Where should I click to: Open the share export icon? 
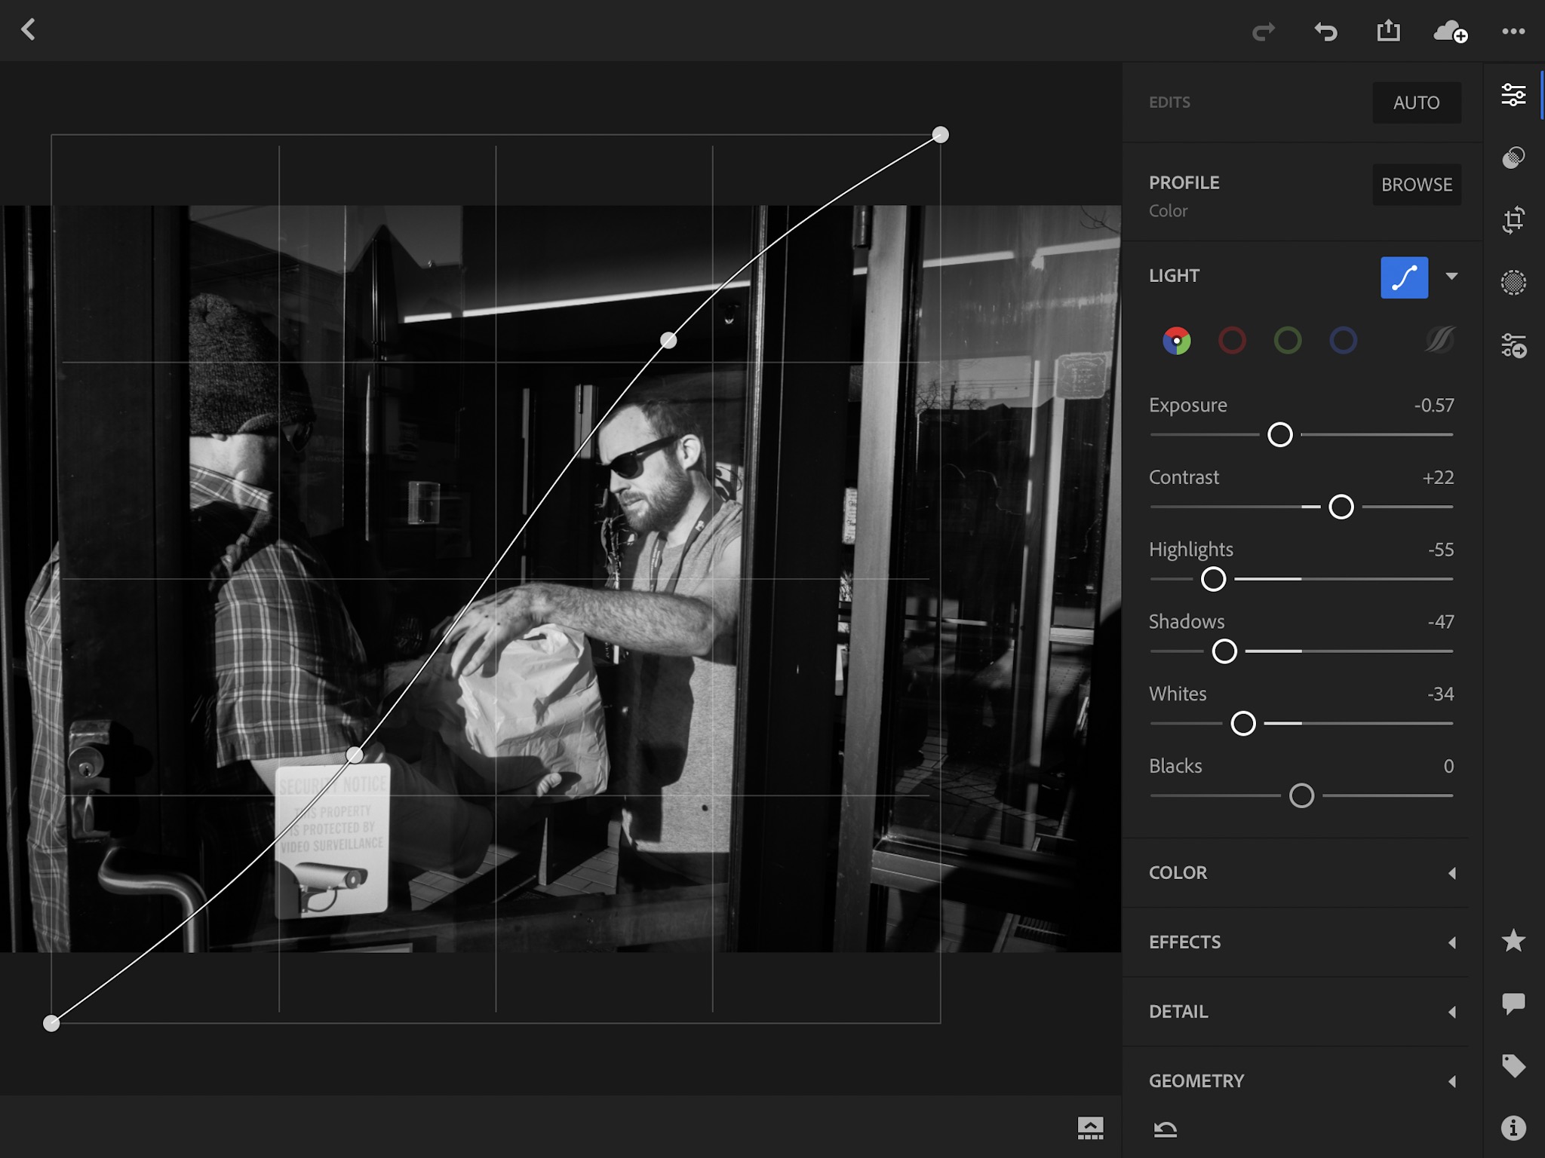1388,30
